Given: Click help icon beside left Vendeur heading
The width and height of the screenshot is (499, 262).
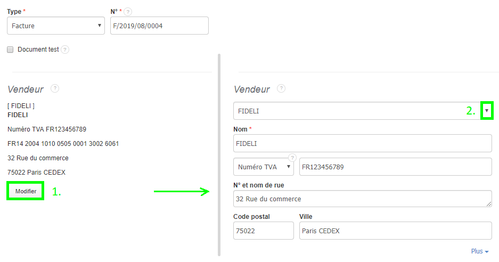Looking at the screenshot, I should [55, 88].
